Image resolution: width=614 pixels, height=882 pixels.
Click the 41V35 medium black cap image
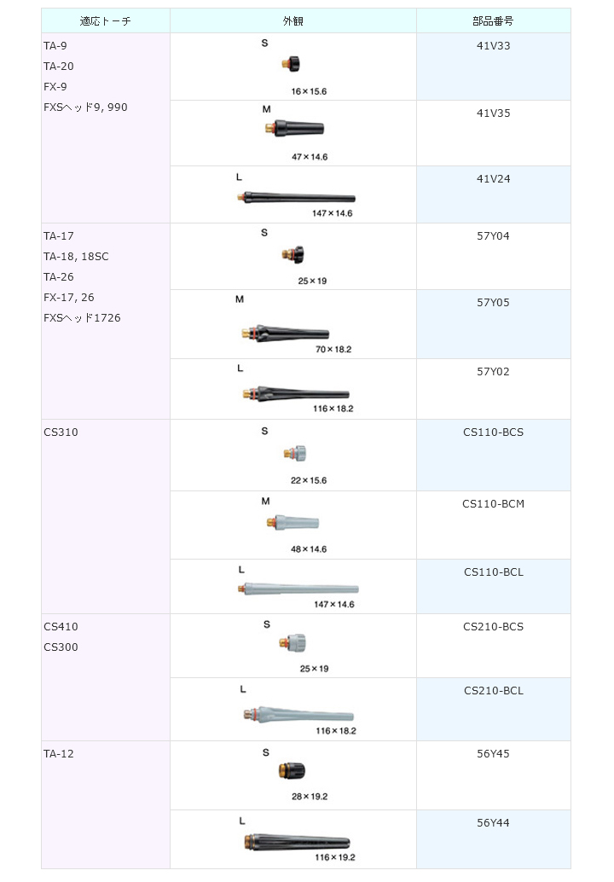[293, 129]
